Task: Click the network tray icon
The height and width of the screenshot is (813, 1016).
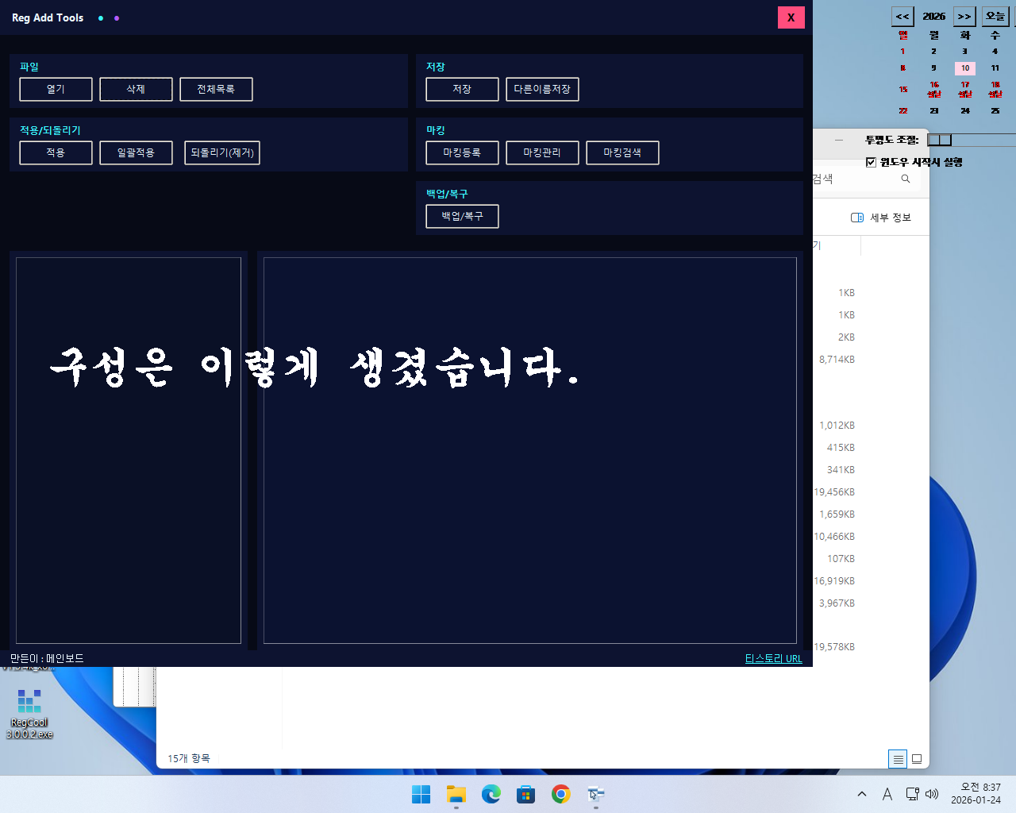Action: click(x=912, y=794)
